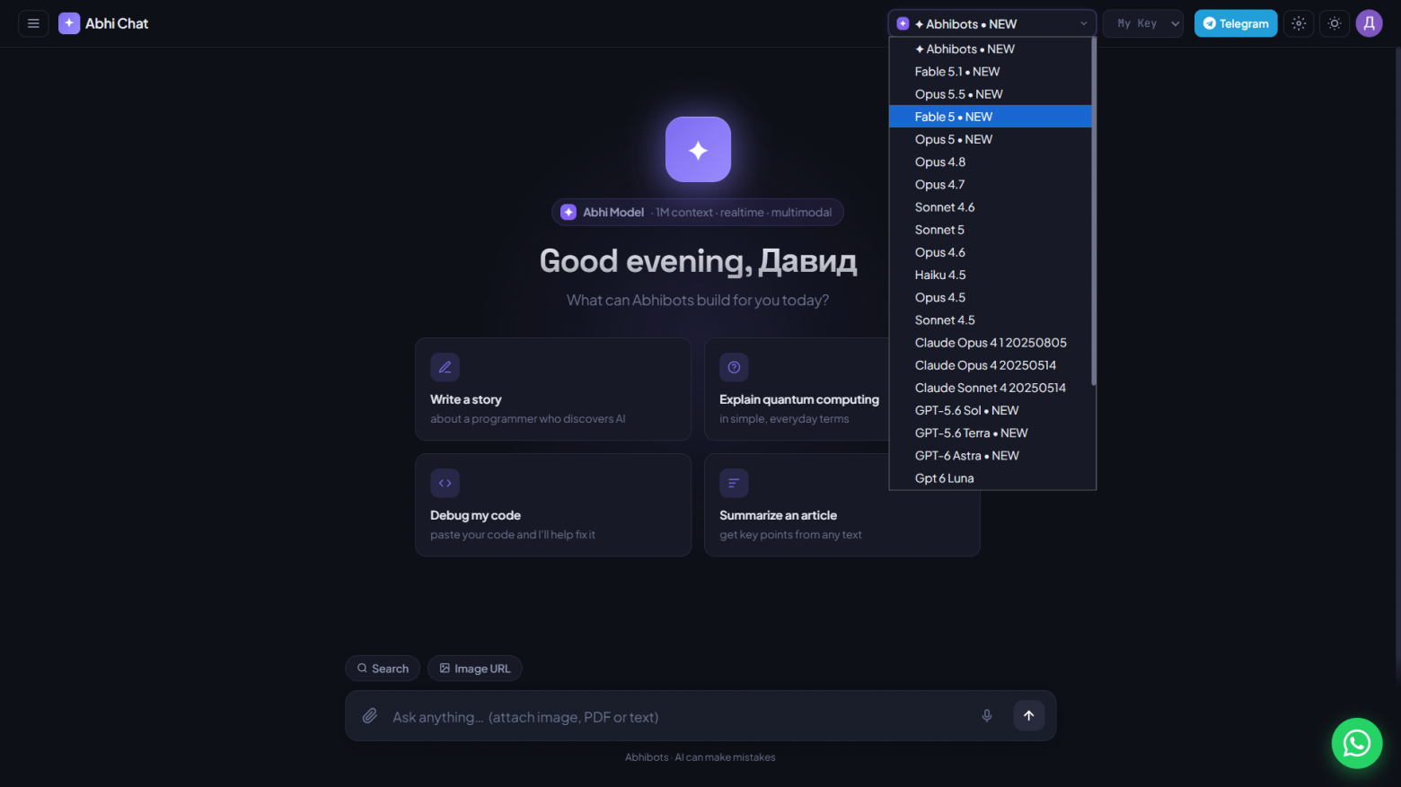This screenshot has width=1401, height=787.
Task: Toggle light theme with the sun icon
Action: click(x=1335, y=23)
